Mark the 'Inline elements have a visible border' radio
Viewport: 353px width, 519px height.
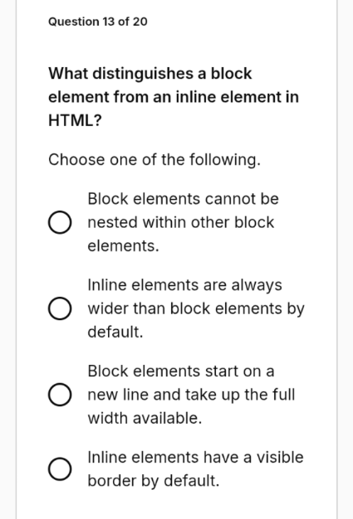tap(60, 469)
